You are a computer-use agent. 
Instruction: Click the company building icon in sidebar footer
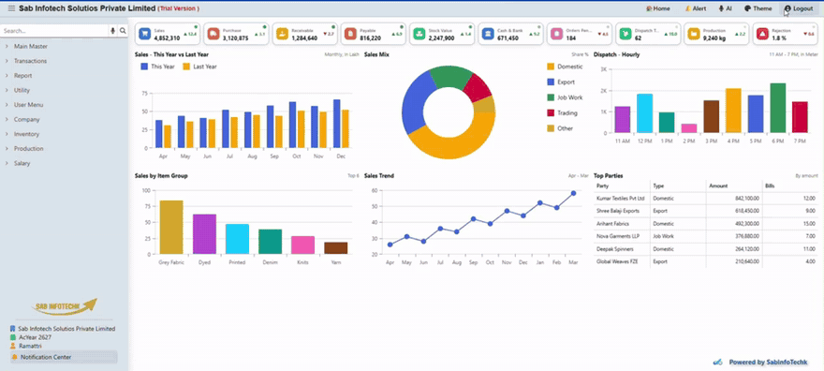(12, 329)
